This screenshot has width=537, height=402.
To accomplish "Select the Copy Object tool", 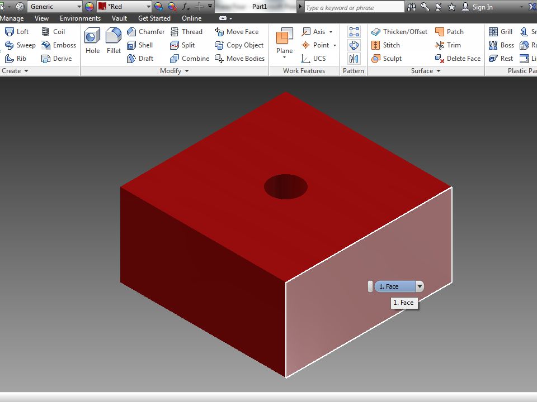I will tap(239, 45).
